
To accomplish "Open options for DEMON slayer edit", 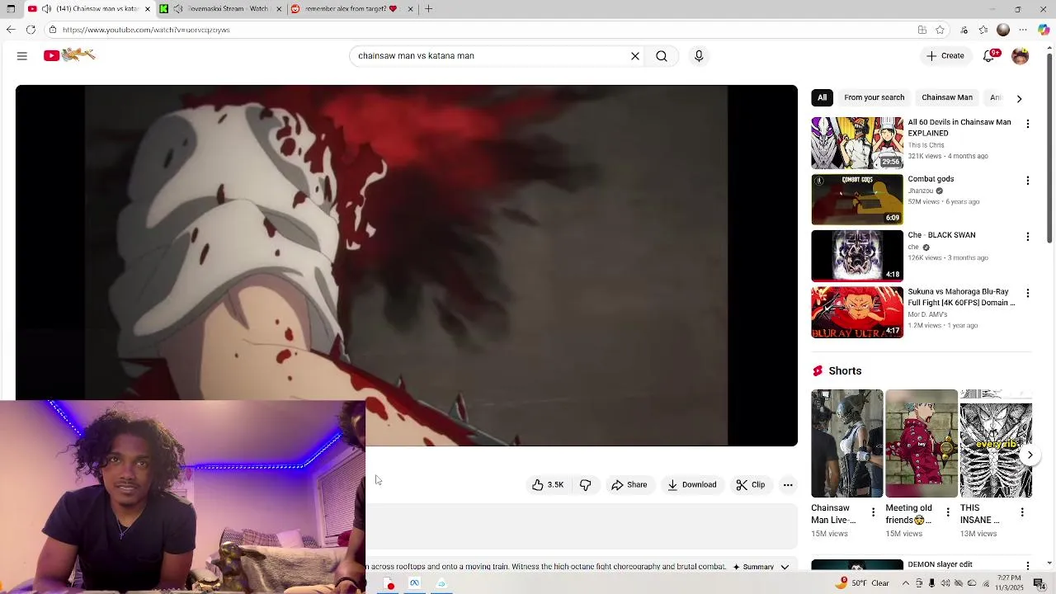I will pyautogui.click(x=1027, y=566).
